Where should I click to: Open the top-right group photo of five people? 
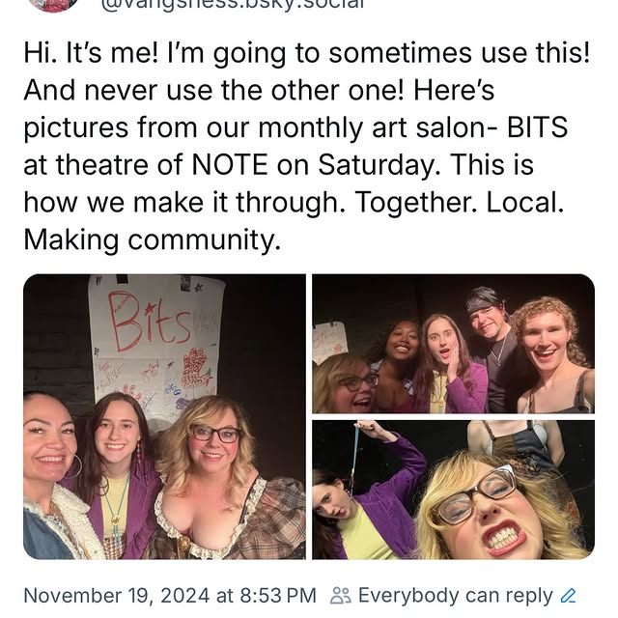[453, 344]
